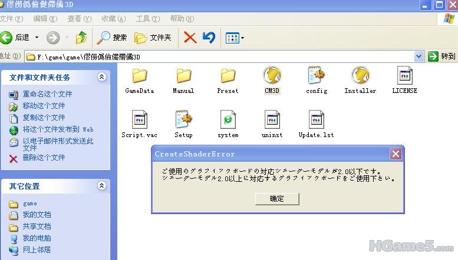The image size is (458, 260).
Task: Open the views dropdown button in toolbar
Action: point(235,38)
